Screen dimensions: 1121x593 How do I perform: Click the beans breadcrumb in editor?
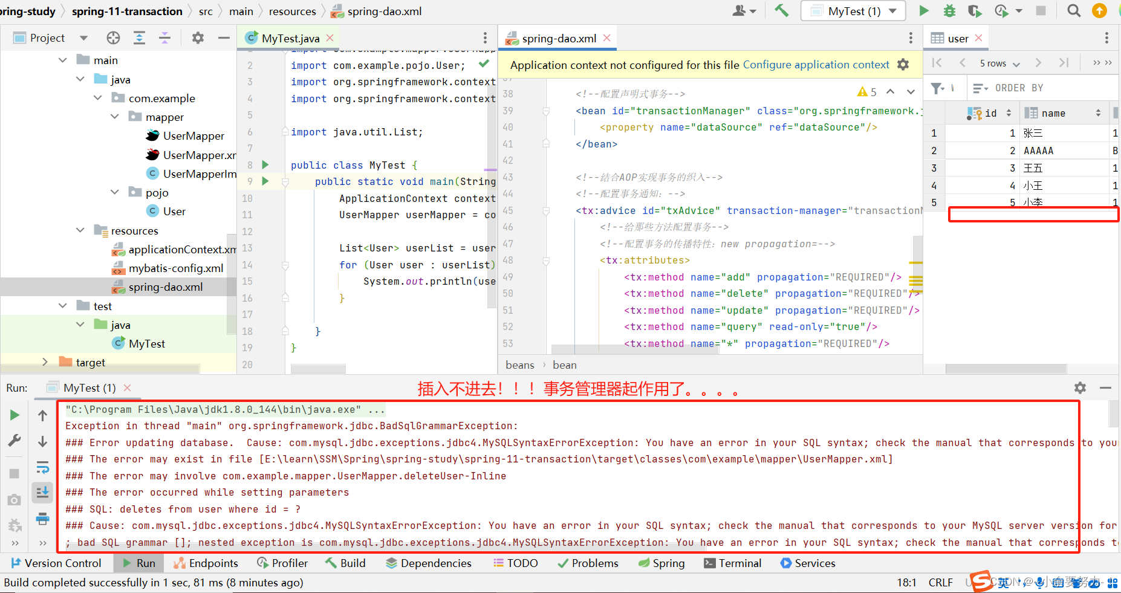pyautogui.click(x=520, y=365)
